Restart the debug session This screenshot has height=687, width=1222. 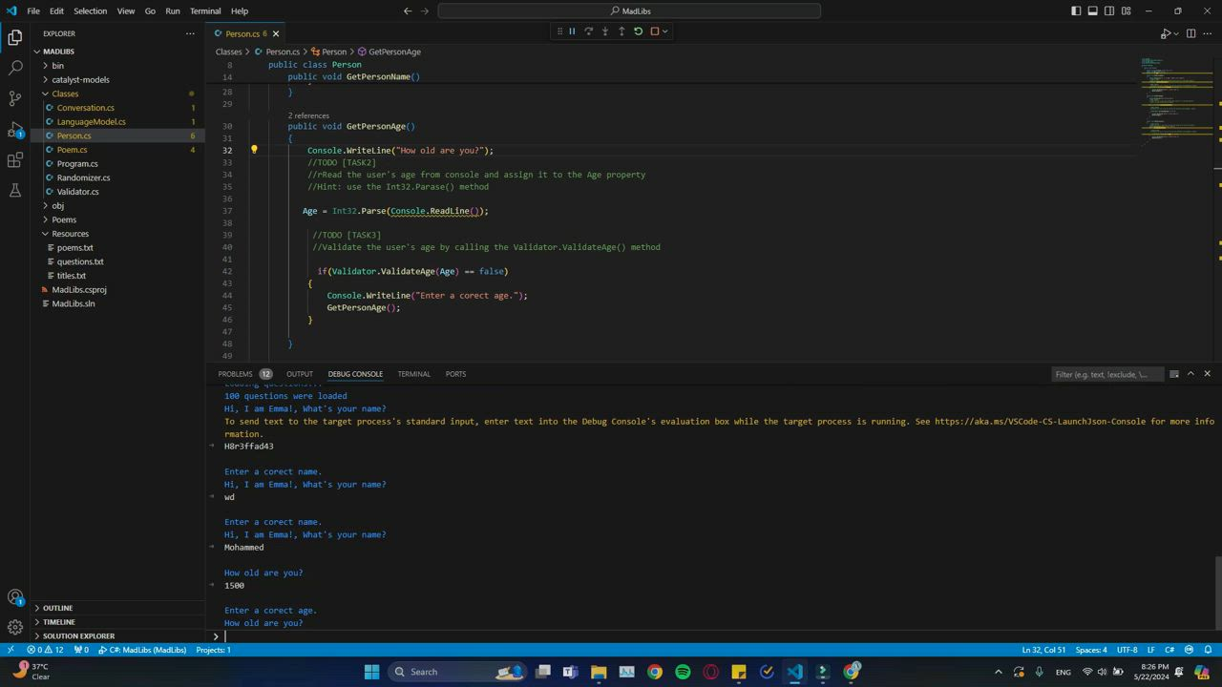[638, 31]
